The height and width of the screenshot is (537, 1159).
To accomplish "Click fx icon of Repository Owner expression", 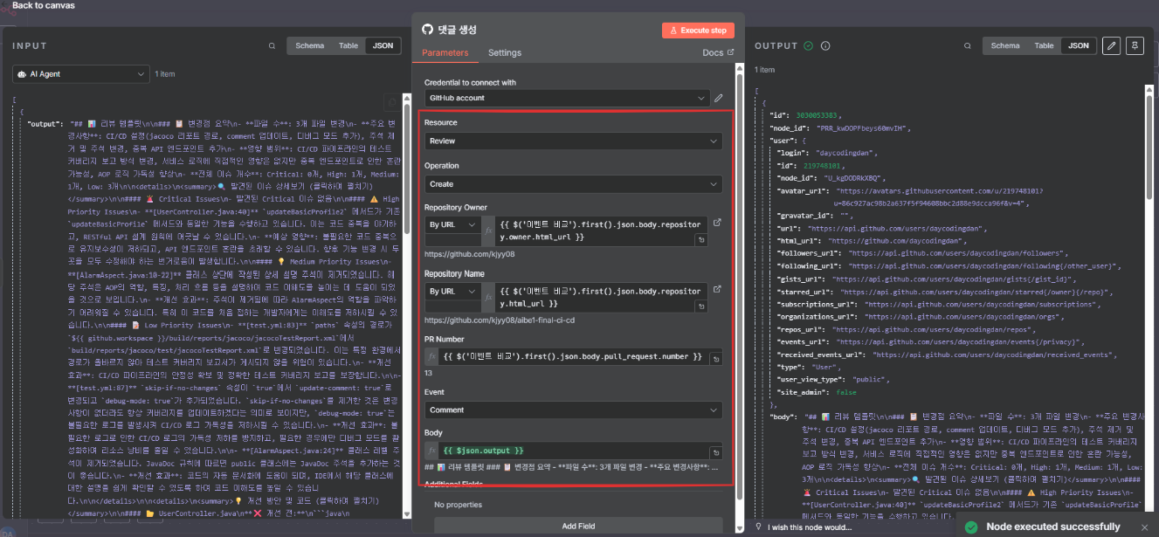I will 488,230.
